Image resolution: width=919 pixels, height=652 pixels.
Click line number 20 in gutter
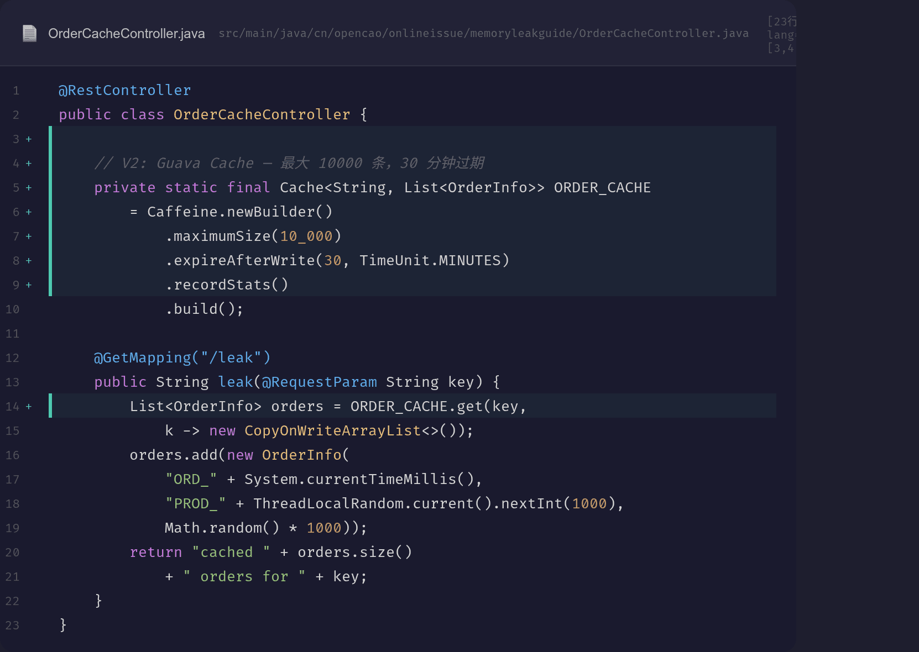tap(13, 553)
